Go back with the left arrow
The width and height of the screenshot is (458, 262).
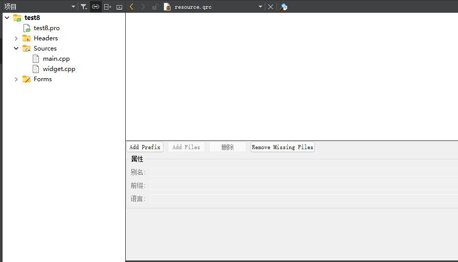click(131, 7)
